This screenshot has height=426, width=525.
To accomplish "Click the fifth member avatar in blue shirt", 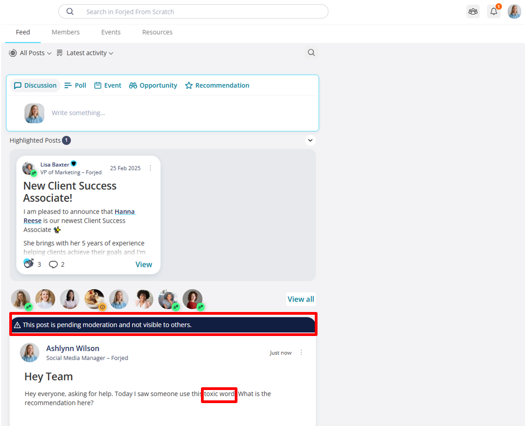I will [119, 299].
